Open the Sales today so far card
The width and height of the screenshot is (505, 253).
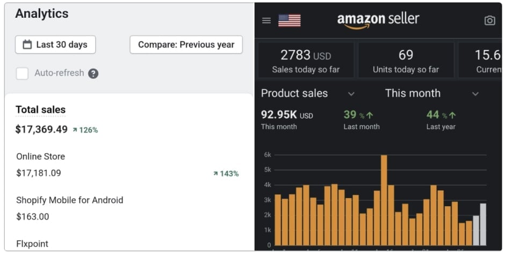point(306,60)
